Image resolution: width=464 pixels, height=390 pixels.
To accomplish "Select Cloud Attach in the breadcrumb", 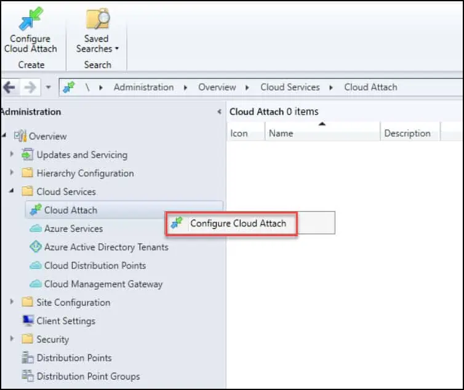I will [x=370, y=87].
